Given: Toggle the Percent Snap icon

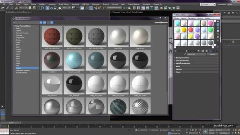Looking at the screenshot, I should pyautogui.click(x=96, y=8).
